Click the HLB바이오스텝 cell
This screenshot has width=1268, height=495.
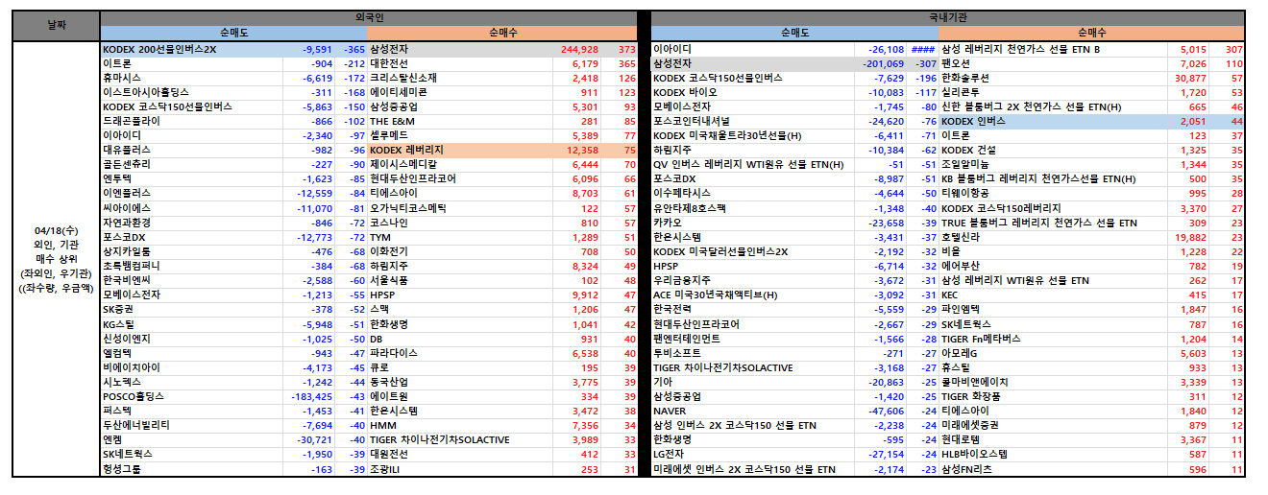point(1054,454)
